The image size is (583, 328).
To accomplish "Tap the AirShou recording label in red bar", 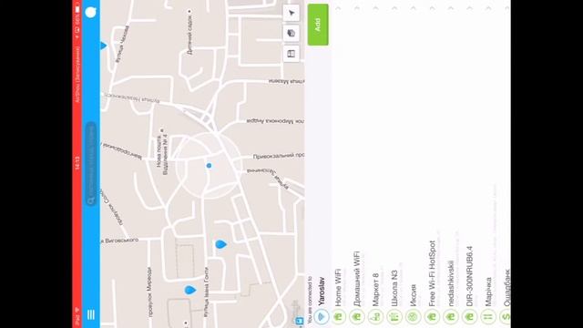I will click(77, 75).
